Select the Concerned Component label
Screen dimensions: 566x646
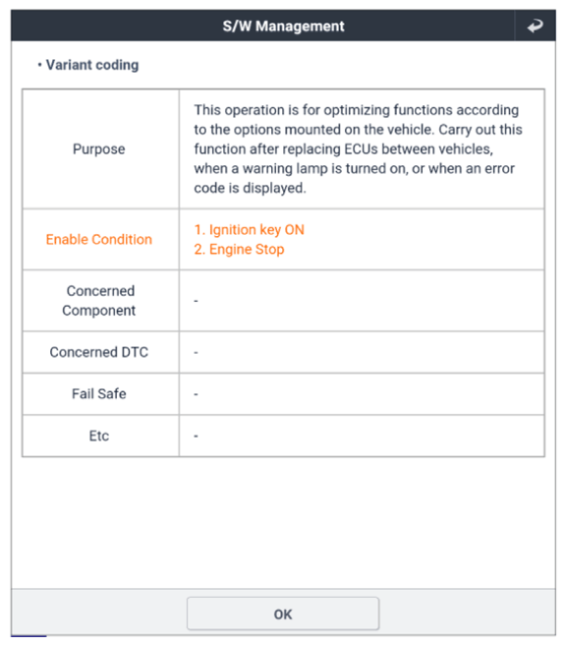point(99,300)
